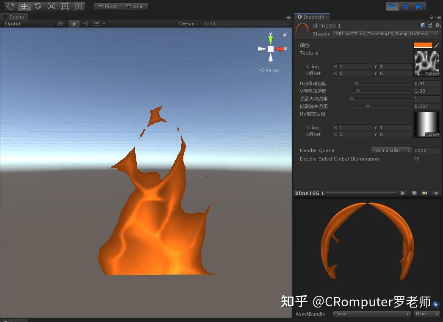Screen dimensions: 443x322
Task: Select the Rotate tool
Action: [38, 6]
